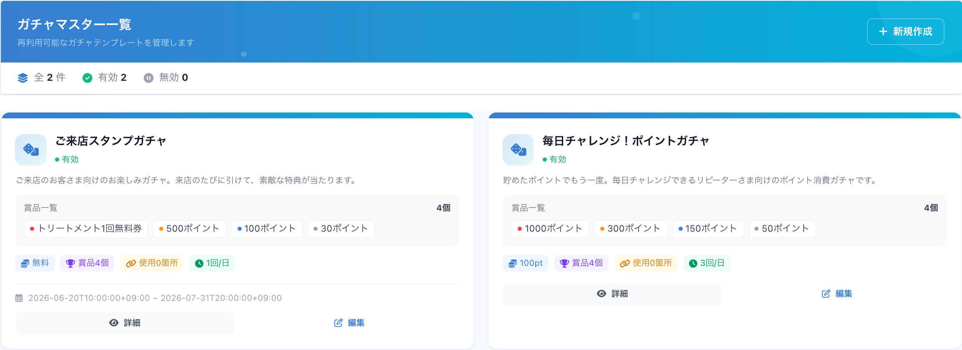Click coins icon in 無料 badge
Viewport: 962px width, 350px height.
(x=25, y=263)
